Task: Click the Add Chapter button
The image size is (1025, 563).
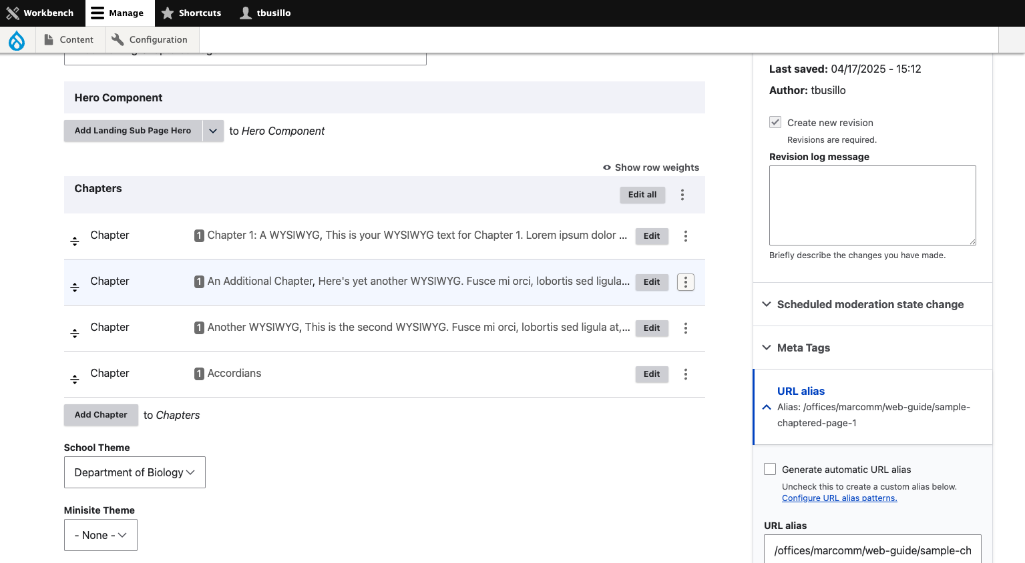Action: point(101,415)
